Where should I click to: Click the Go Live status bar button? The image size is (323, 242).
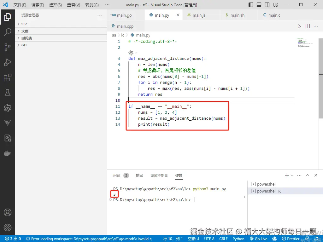259,239
